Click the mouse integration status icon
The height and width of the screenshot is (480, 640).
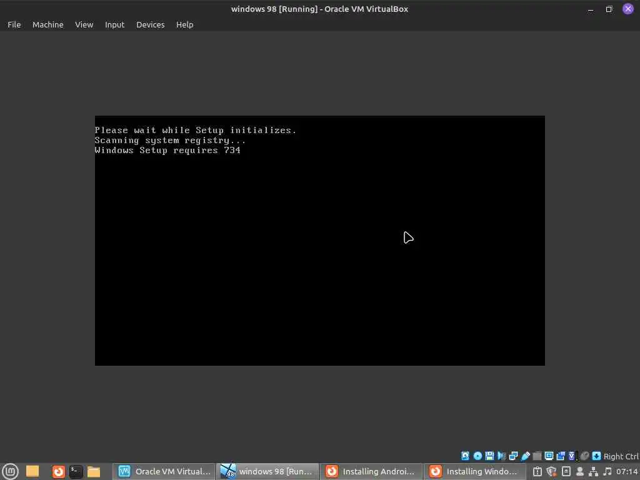click(x=585, y=456)
